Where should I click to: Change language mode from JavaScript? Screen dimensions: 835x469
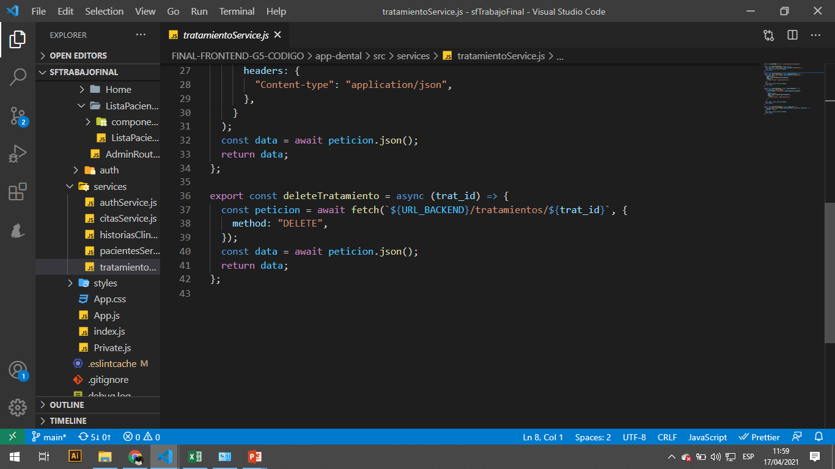coord(708,437)
